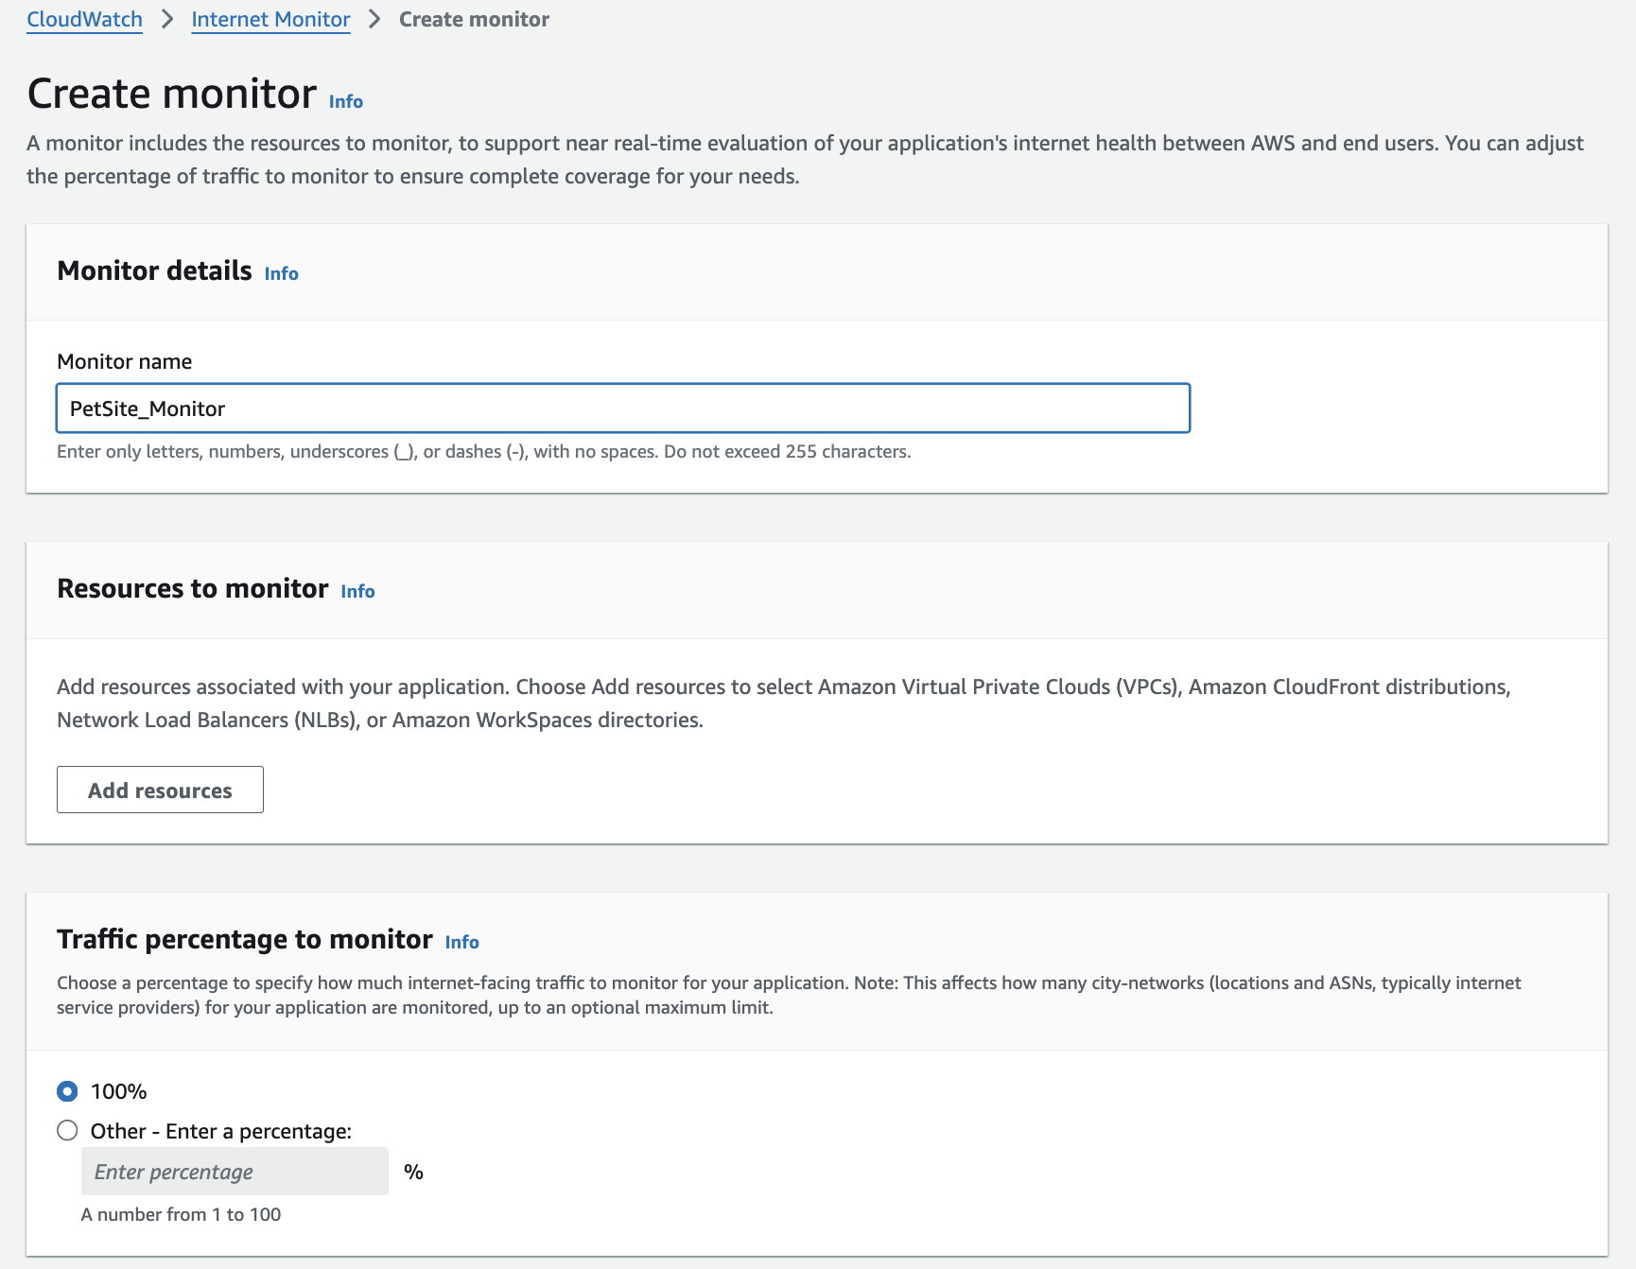
Task: Select the PetSite_Monitor text in the name field
Action: click(x=147, y=409)
